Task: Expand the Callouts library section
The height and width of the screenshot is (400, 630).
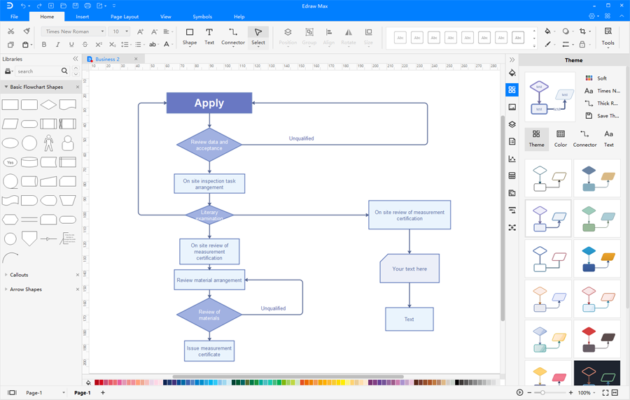Action: tap(19, 275)
